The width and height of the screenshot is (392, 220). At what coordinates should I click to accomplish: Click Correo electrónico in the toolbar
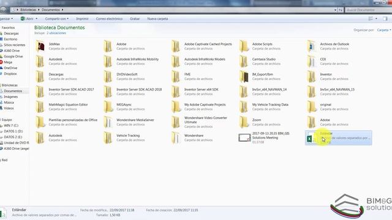109,19
